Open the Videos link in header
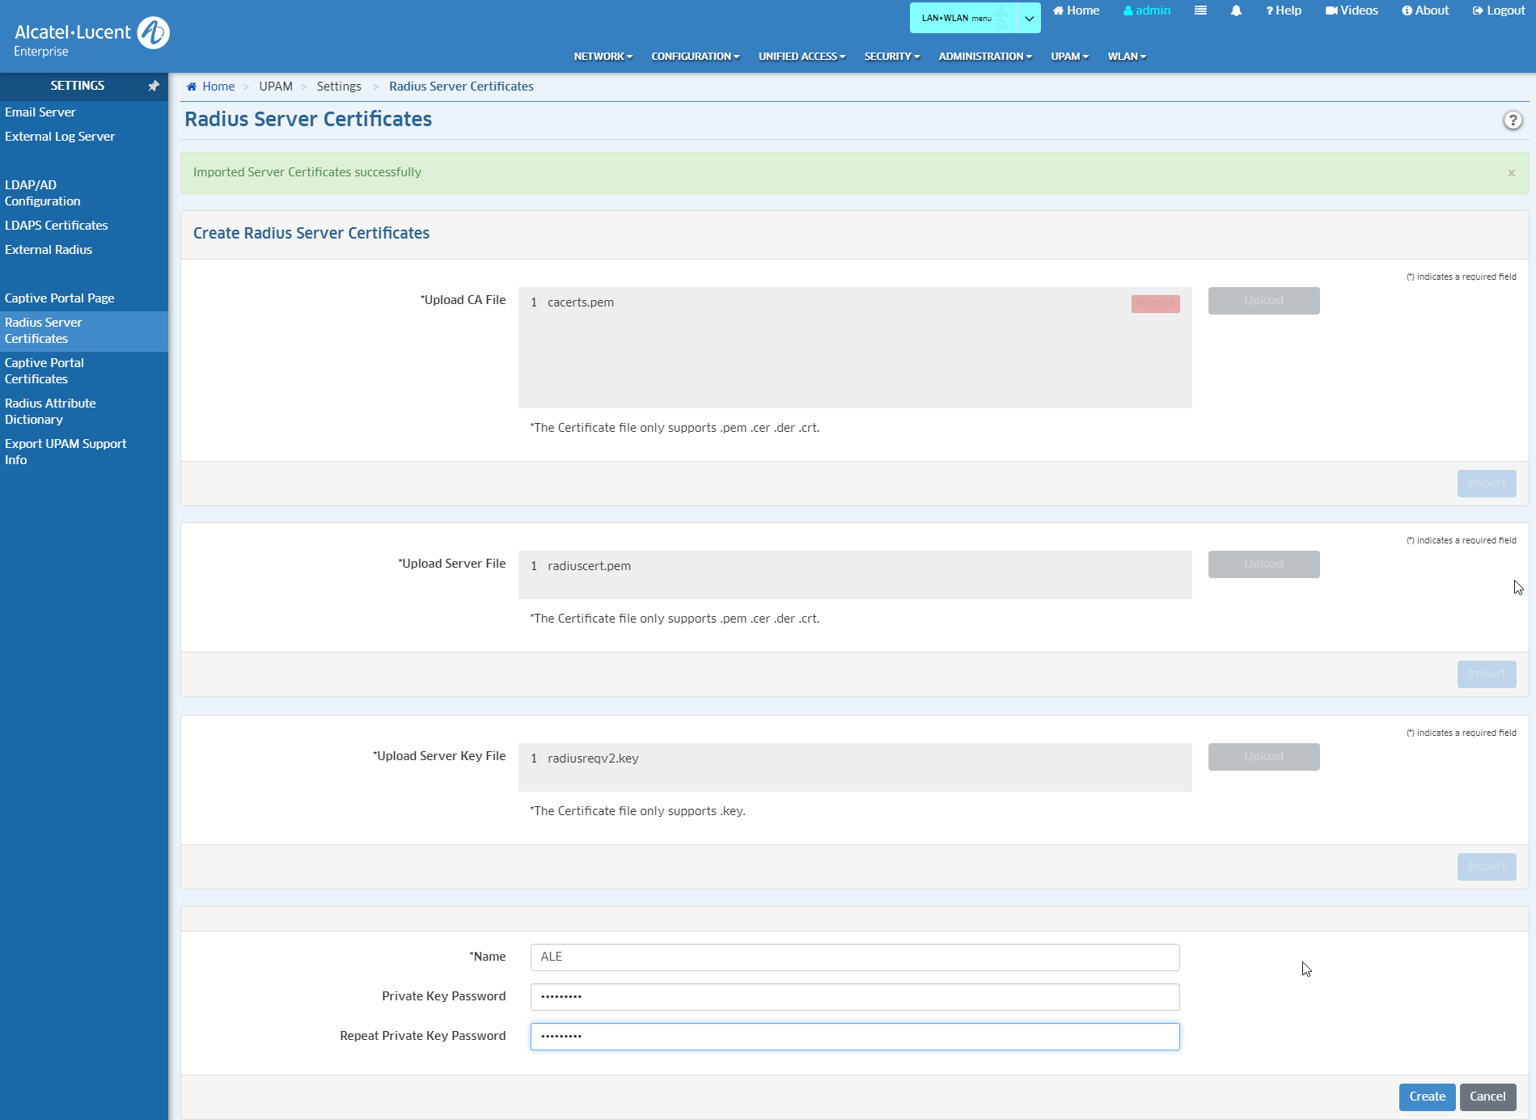The width and height of the screenshot is (1536, 1120). click(1352, 11)
